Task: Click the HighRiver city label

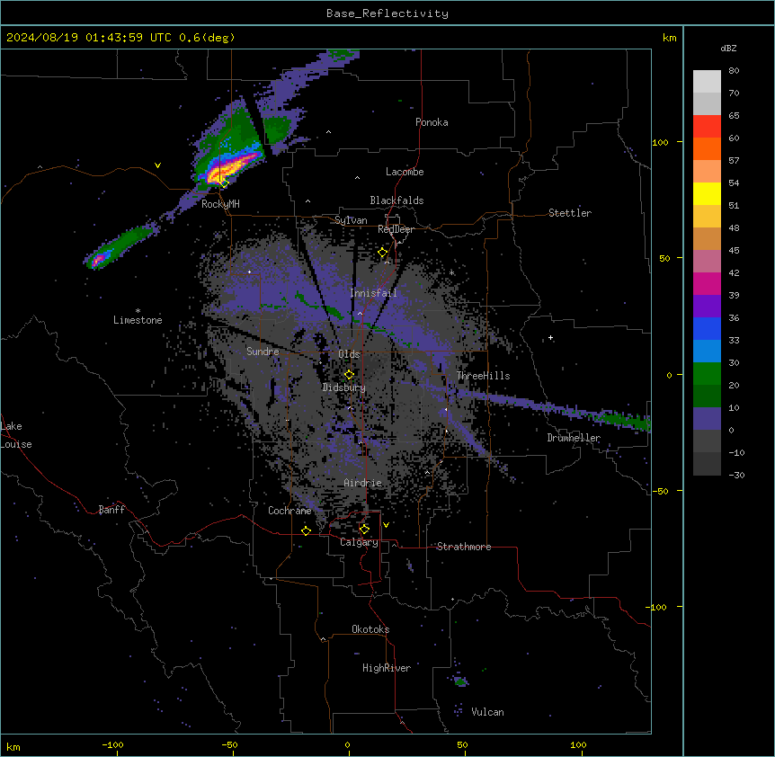Action: (x=387, y=668)
